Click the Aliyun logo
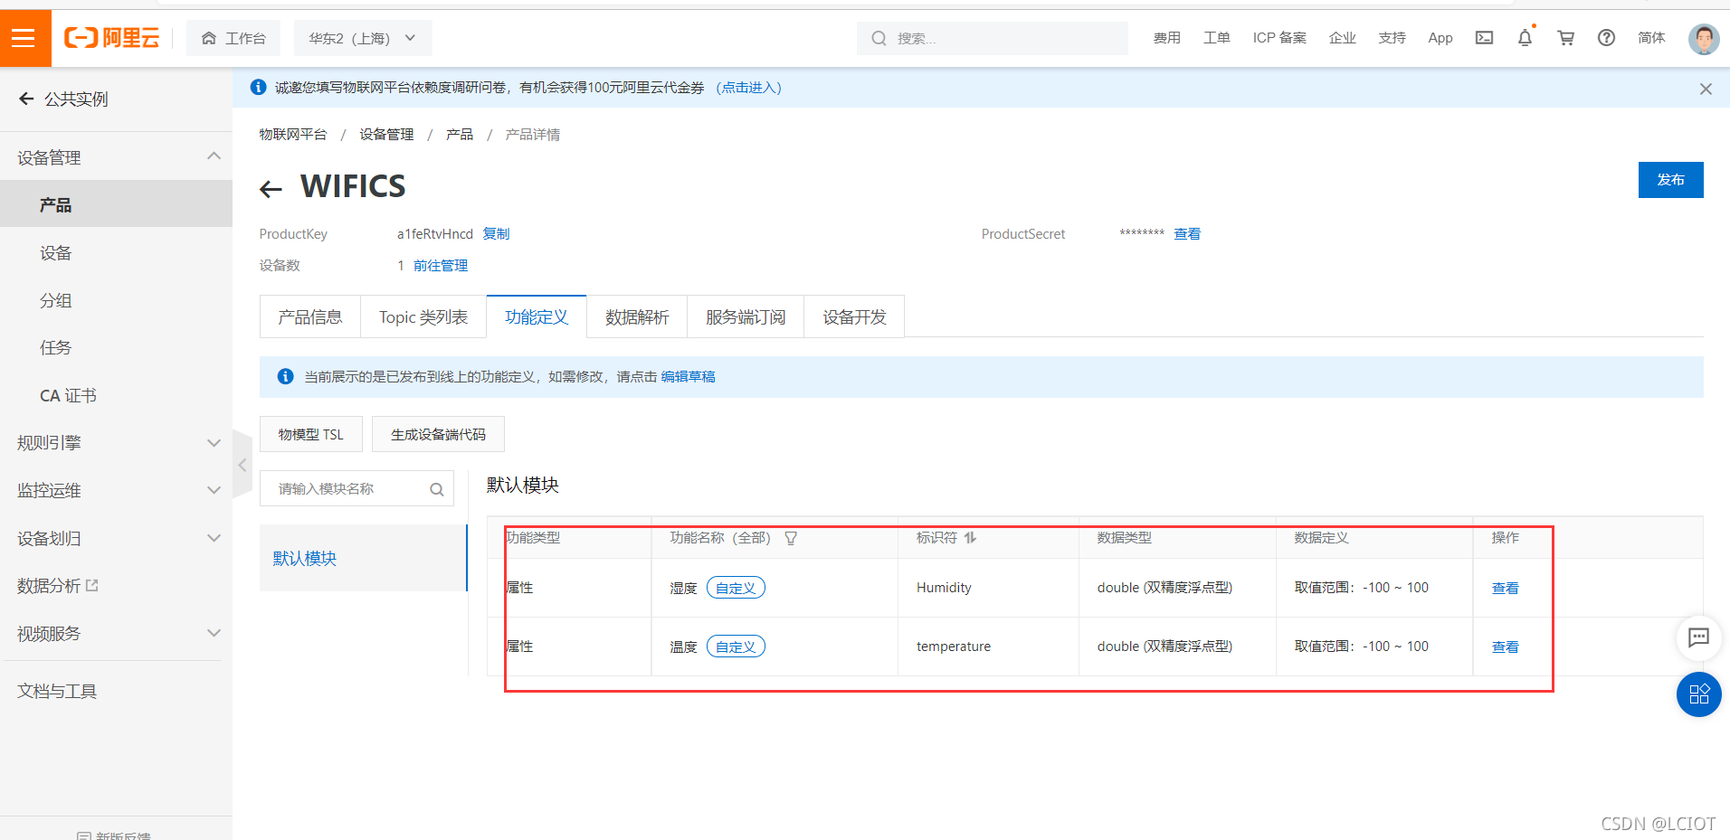Viewport: 1730px width, 840px height. click(112, 38)
